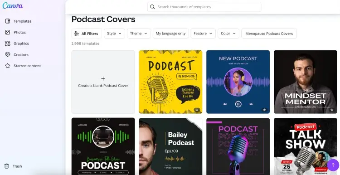
Task: Expand the Style dropdown
Action: [x=114, y=34]
